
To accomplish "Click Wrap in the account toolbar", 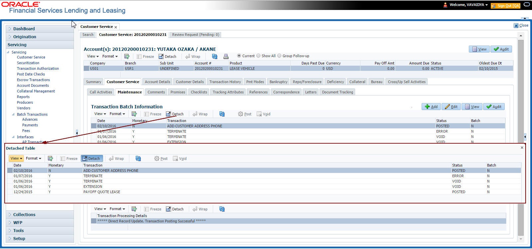I will pos(193,57).
